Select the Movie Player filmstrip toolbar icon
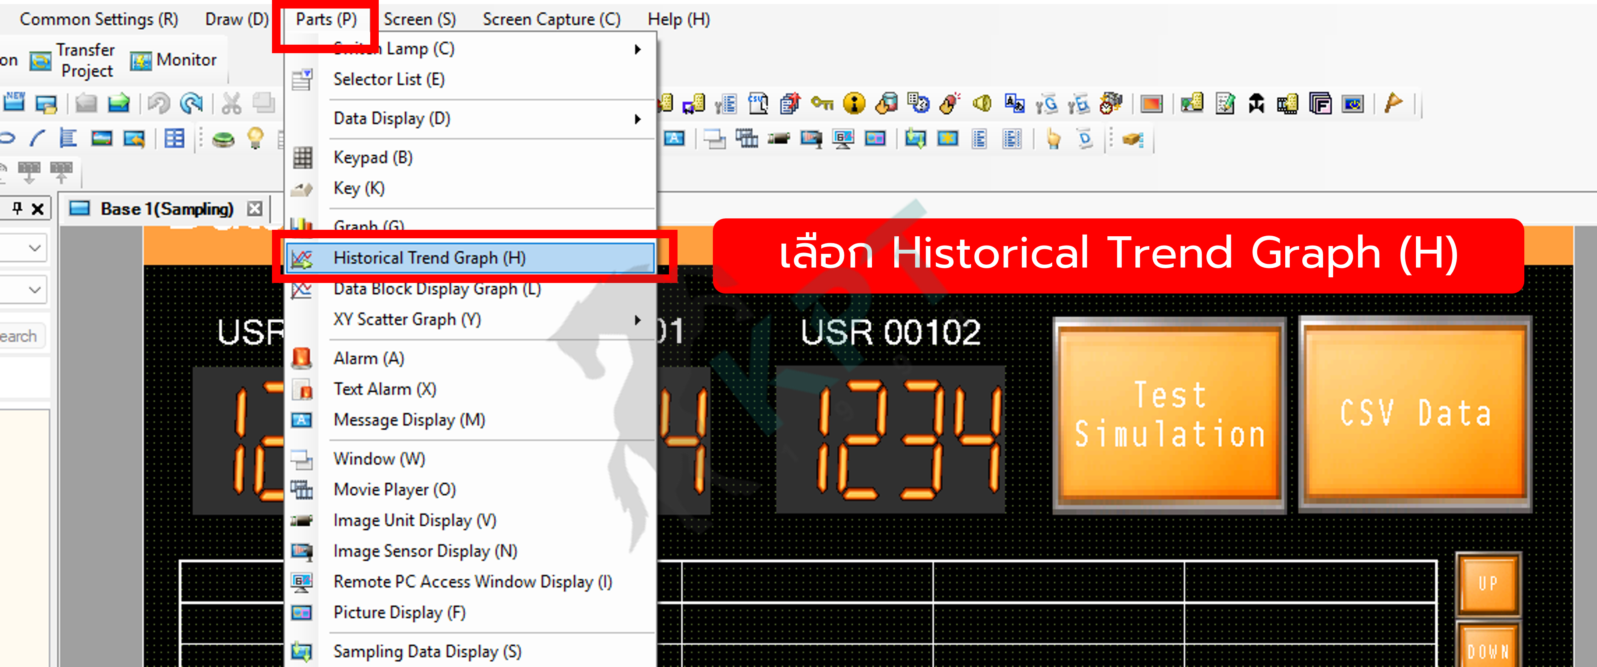 click(747, 138)
